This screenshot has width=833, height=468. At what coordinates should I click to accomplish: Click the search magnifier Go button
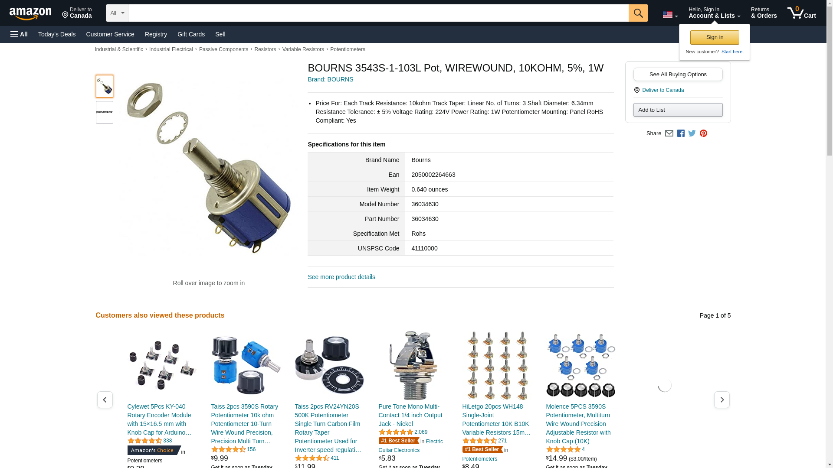[638, 13]
